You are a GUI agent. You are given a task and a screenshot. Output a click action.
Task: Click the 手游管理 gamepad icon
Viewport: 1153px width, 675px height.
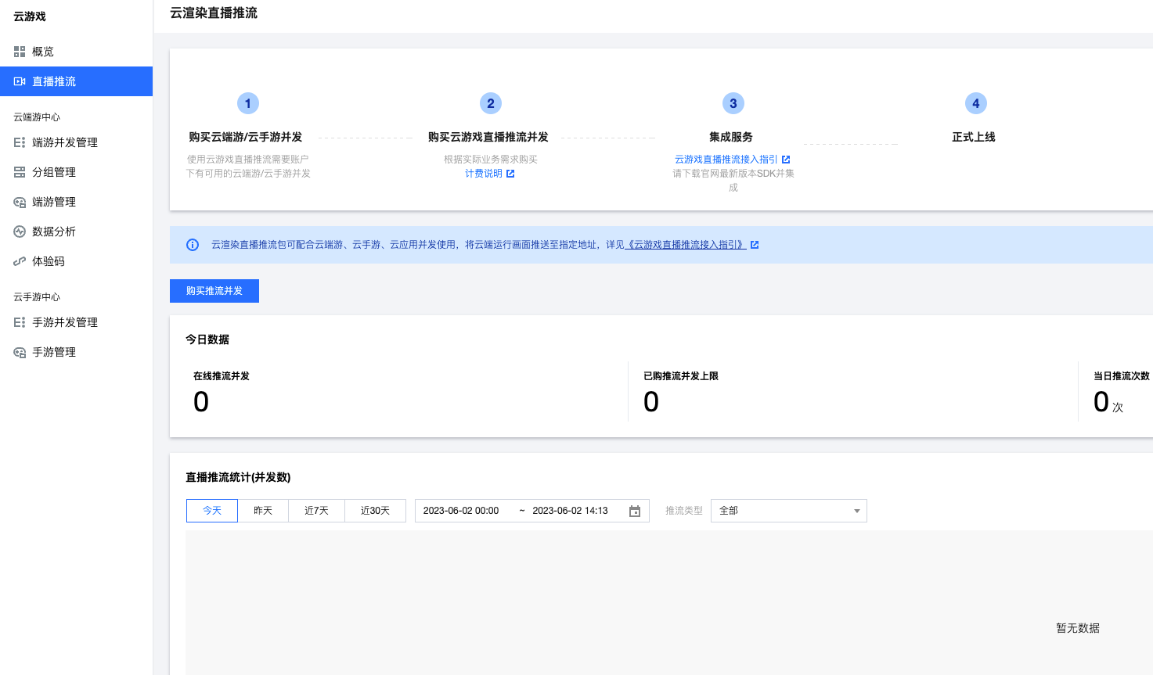coord(20,352)
